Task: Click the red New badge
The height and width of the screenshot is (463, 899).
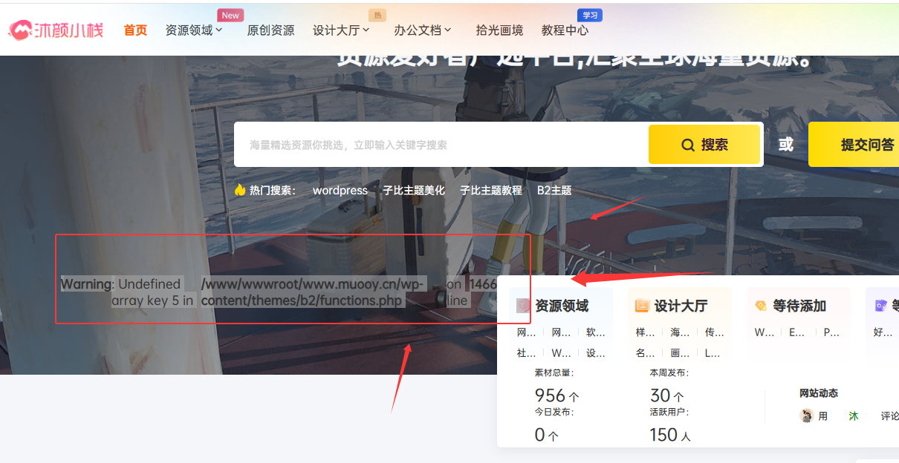Action: tap(230, 16)
